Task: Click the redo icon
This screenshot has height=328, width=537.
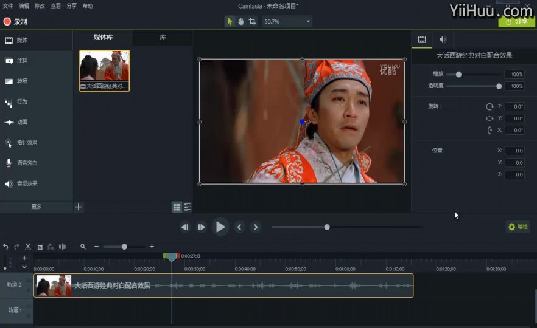Action: [x=17, y=247]
